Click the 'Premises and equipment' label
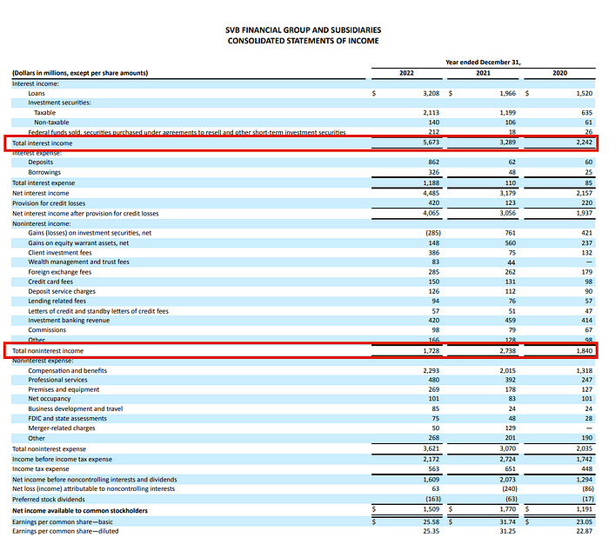Viewport: 609px width, 544px height. [x=64, y=389]
